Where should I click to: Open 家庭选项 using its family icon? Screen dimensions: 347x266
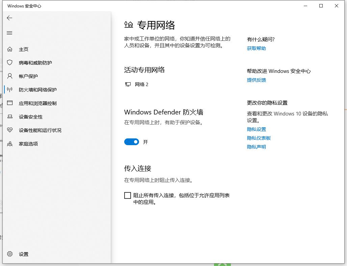pos(10,143)
